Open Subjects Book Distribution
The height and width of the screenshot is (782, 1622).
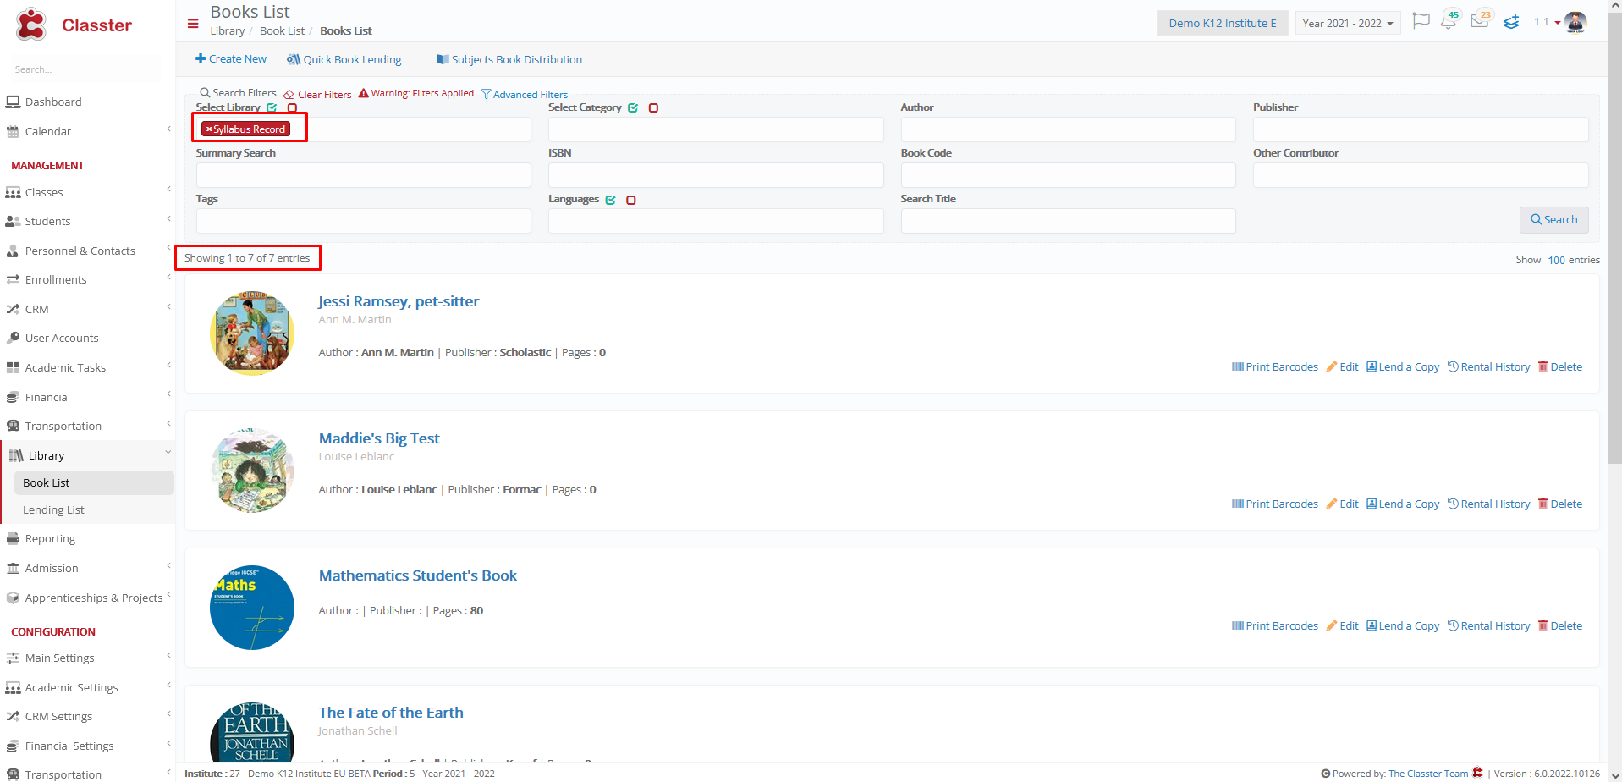(x=509, y=60)
